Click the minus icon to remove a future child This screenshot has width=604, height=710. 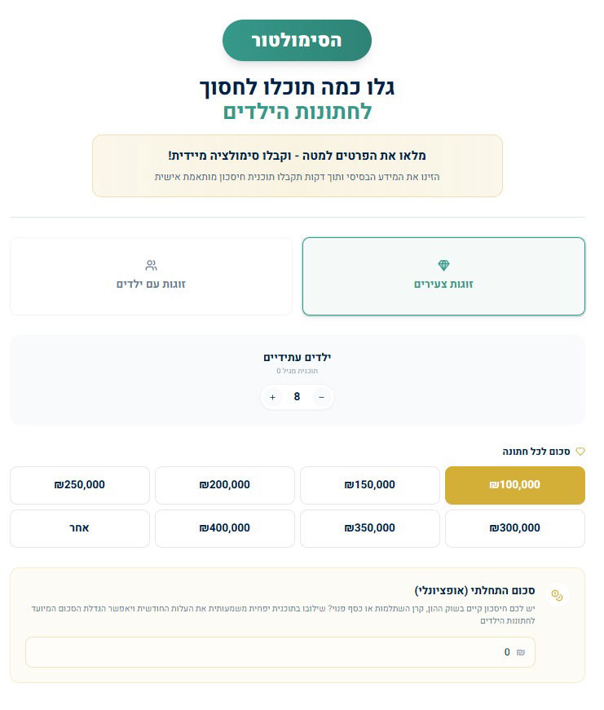pyautogui.click(x=321, y=397)
